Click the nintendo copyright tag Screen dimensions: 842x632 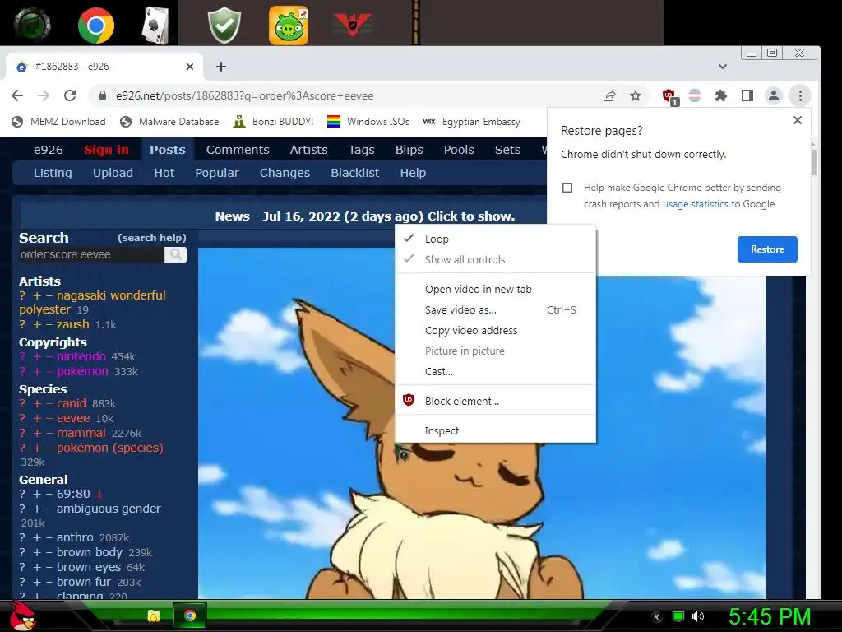point(81,356)
